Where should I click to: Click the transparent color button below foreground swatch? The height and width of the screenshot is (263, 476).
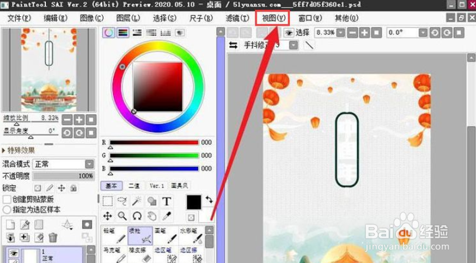191,217
